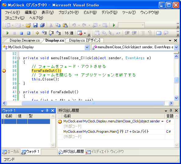Click the Continue debugging green play icon
Viewport: 181px width, 164px height.
[8, 33]
